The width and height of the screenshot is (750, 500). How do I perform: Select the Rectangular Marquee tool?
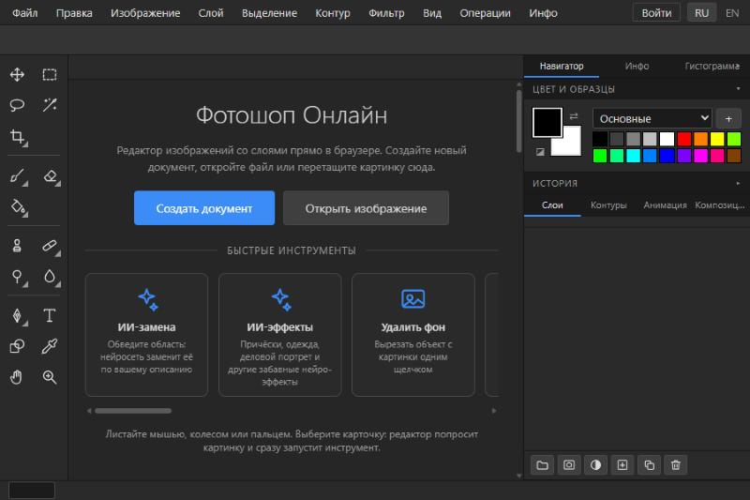tap(50, 75)
